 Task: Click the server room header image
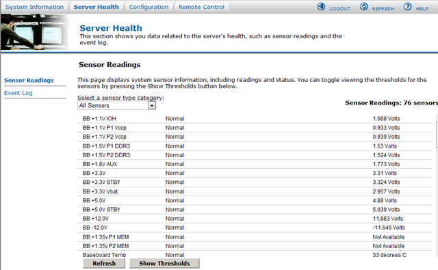point(35,32)
